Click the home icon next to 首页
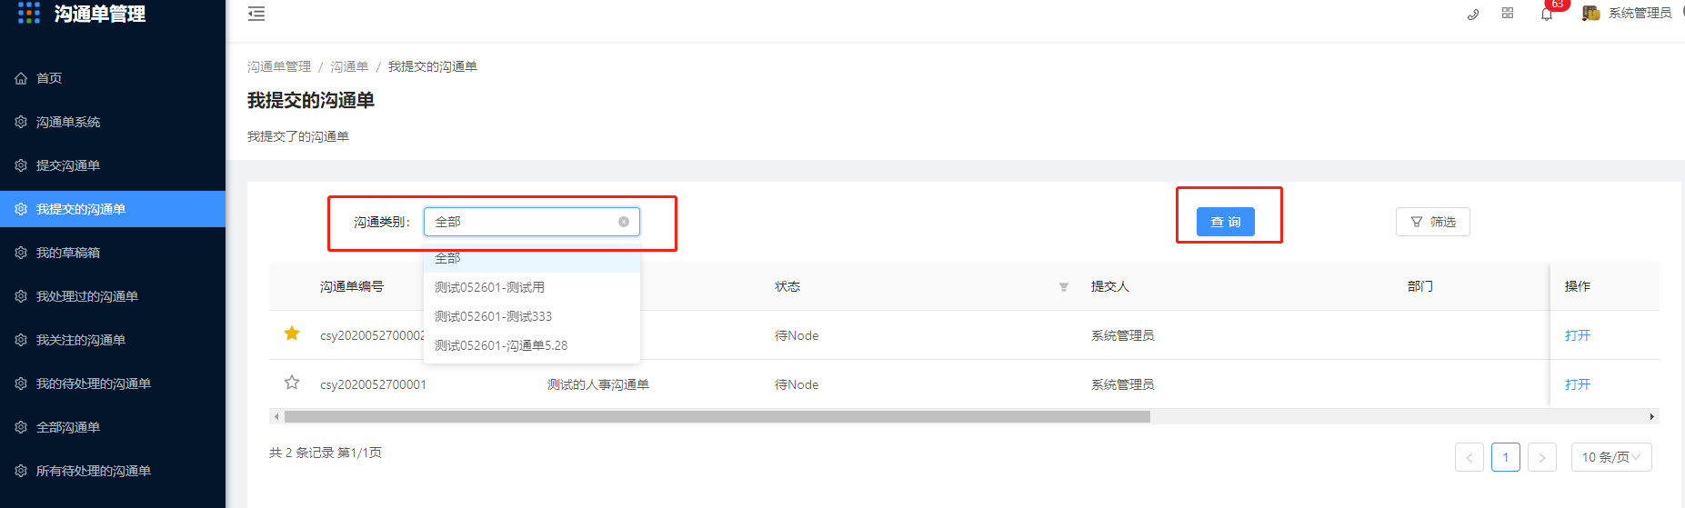Viewport: 1685px width, 508px height. click(x=21, y=78)
